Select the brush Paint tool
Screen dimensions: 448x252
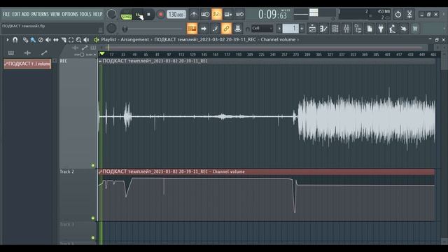pyautogui.click(x=33, y=40)
